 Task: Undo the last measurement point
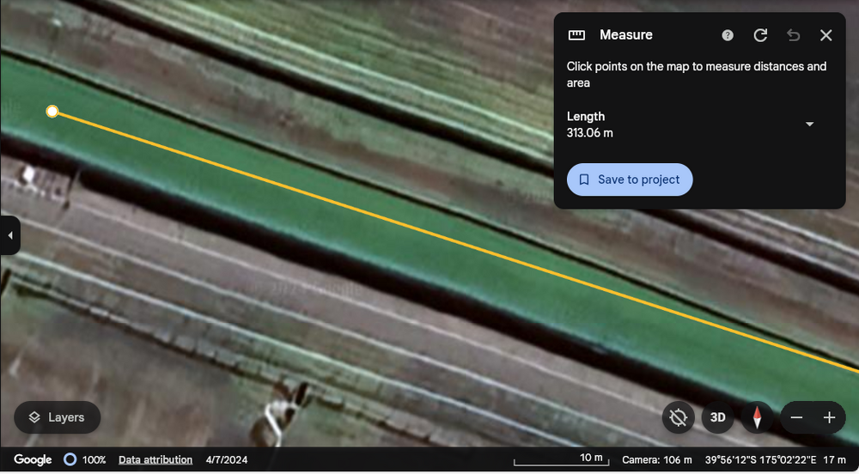[793, 35]
